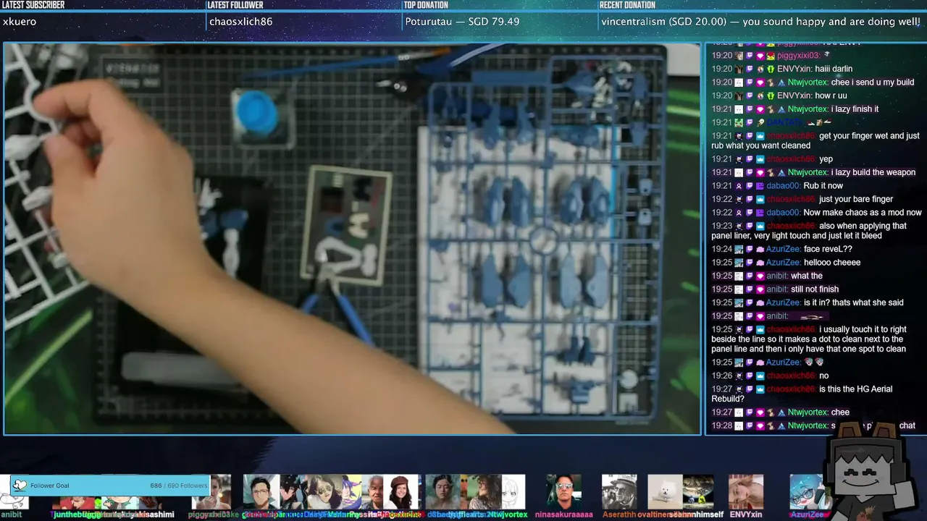Viewport: 927px width, 521px height.
Task: Click the vincentralism recent donation message
Action: coord(760,22)
